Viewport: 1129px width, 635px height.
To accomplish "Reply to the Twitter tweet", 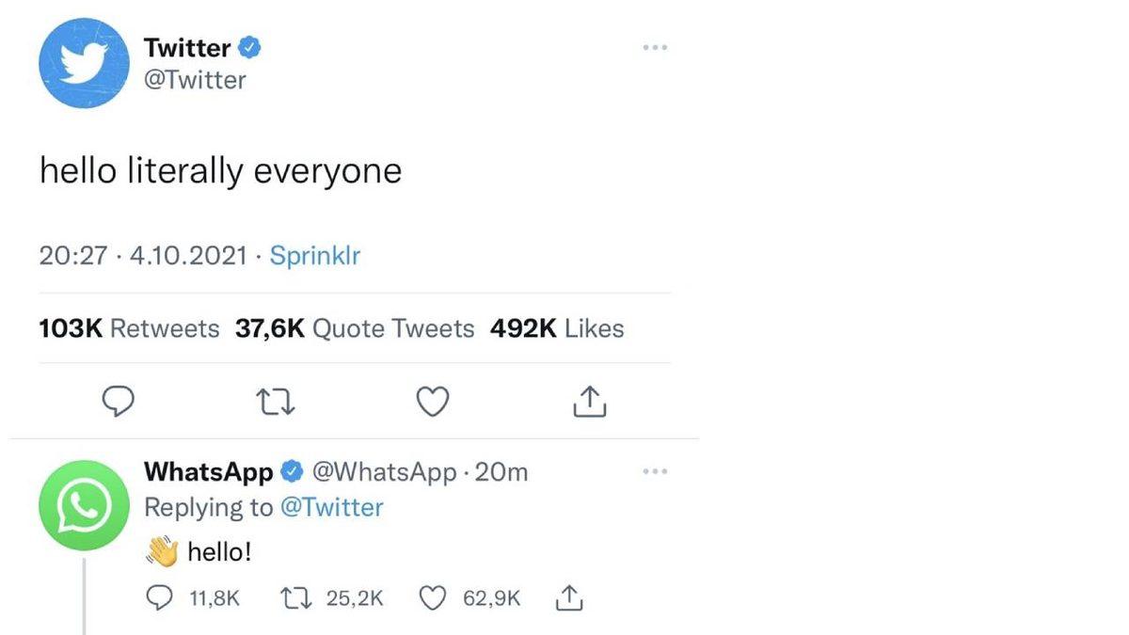I will 119,401.
